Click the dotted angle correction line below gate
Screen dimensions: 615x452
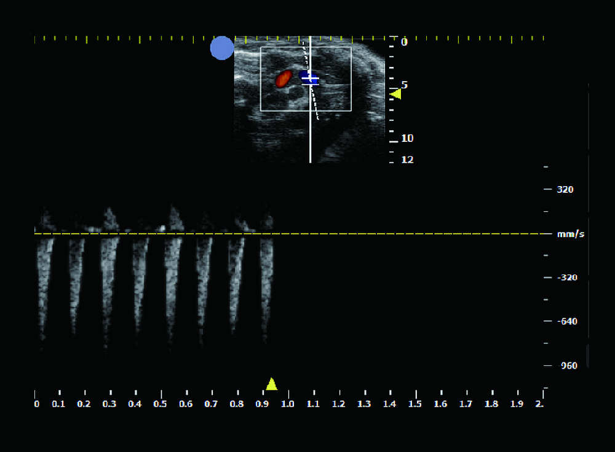315,104
